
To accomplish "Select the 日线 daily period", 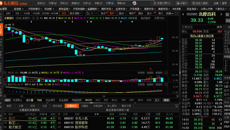I will [64, 14].
